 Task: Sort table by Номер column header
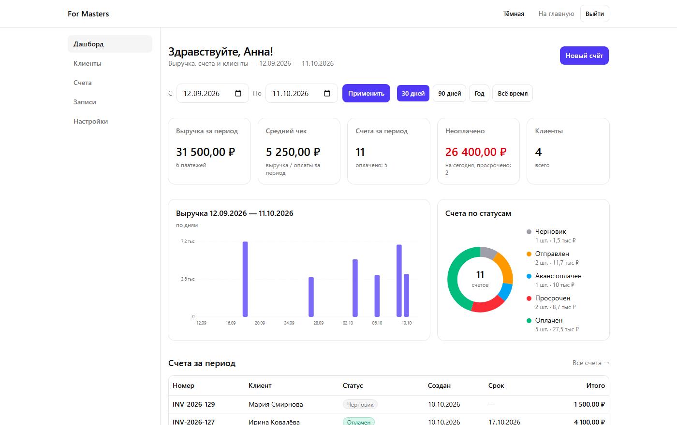(x=183, y=385)
